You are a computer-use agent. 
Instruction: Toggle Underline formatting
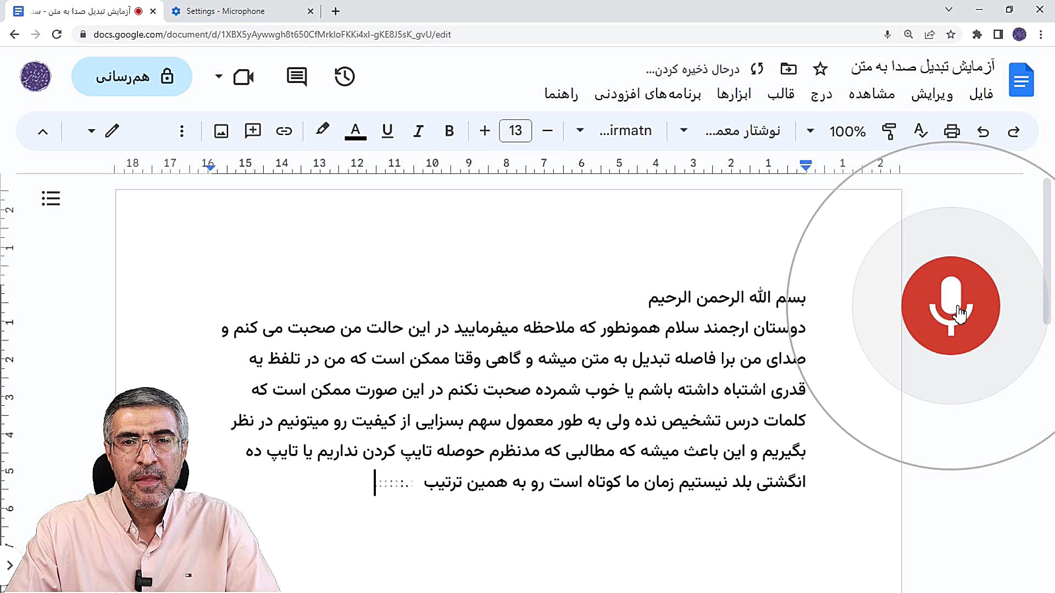click(387, 131)
